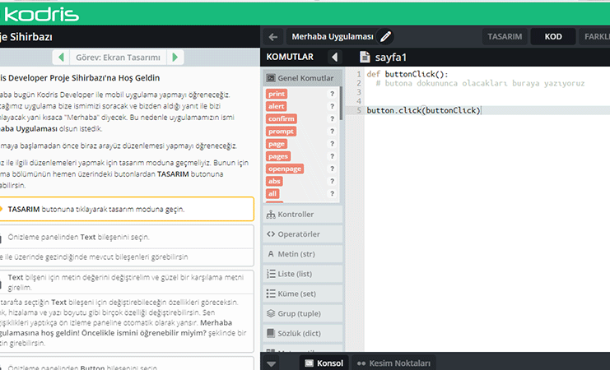610x370 pixels.
Task: Expand the Sözlük (dict) category
Action: pos(303,333)
